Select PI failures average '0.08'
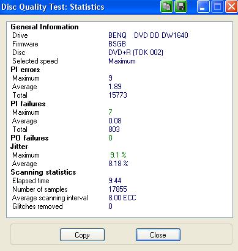Screen dimensions: 238x251 (x=115, y=121)
